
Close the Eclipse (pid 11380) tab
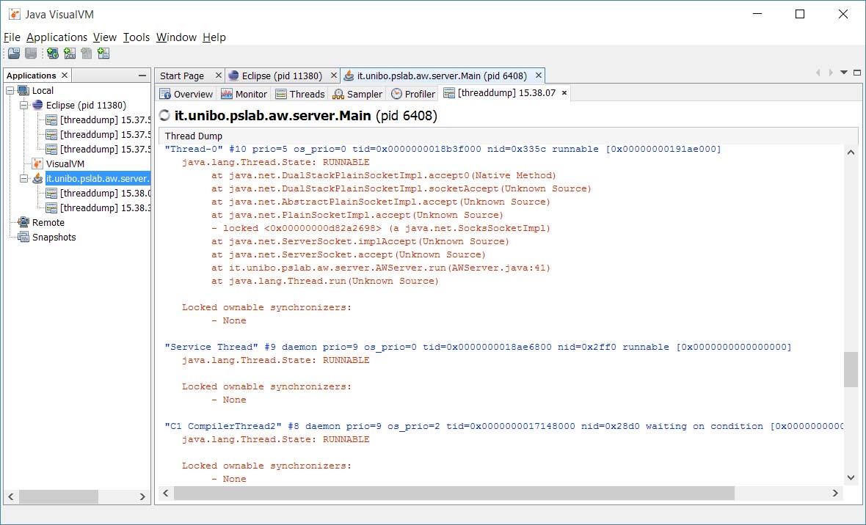point(334,75)
